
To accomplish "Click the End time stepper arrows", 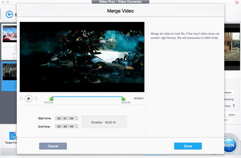I will click(x=77, y=126).
